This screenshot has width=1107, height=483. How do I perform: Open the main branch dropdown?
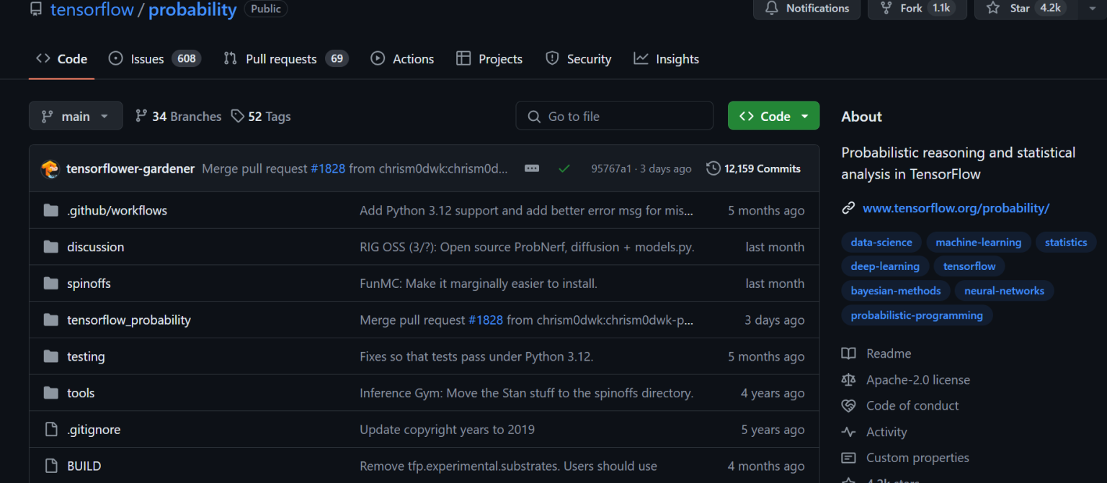point(76,115)
